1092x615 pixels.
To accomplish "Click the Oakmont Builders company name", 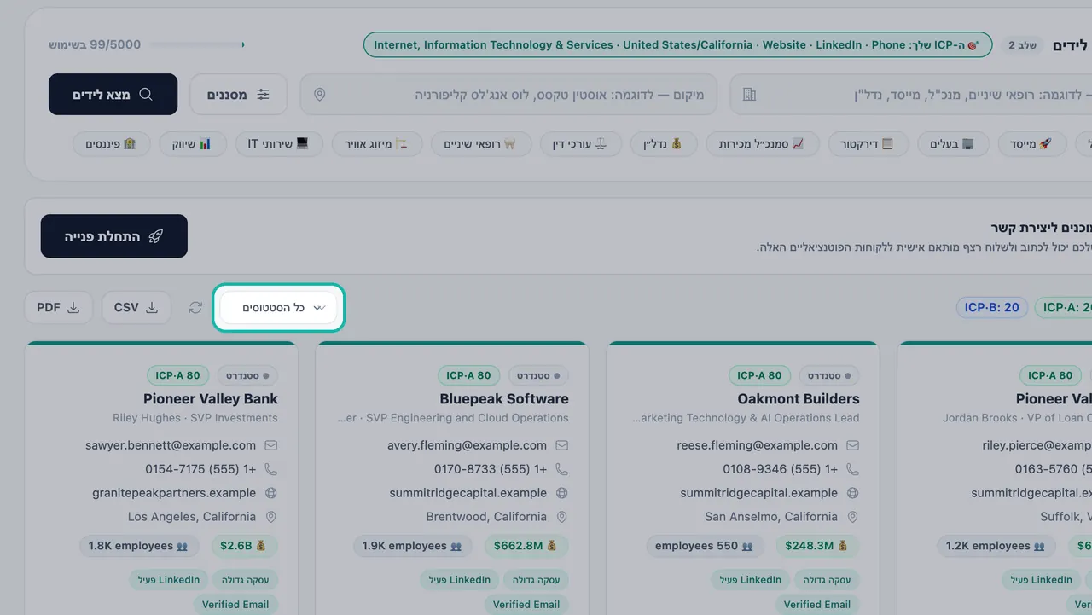I will [x=799, y=399].
